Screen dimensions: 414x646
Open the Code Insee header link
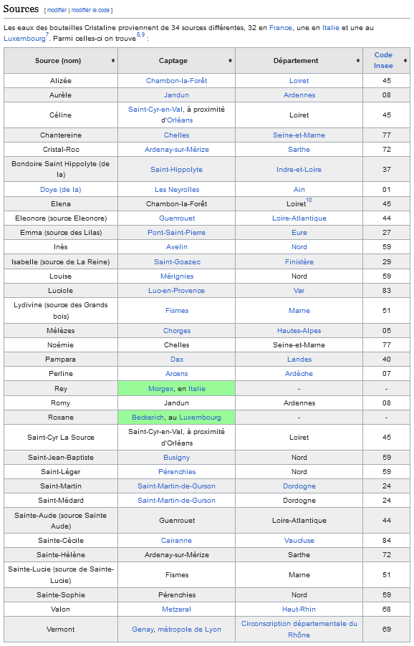point(383,60)
